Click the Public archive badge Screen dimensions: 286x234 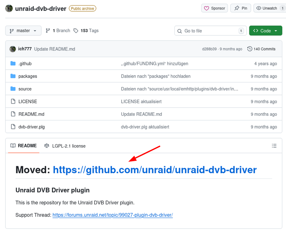click(x=83, y=8)
